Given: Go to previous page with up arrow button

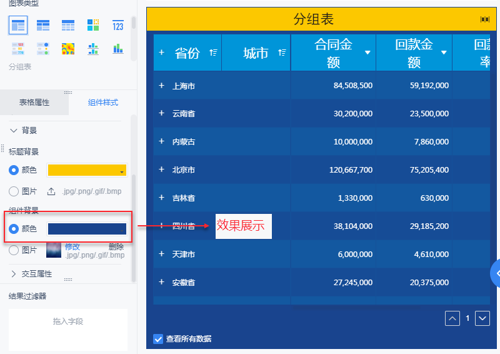Looking at the screenshot, I should coord(452,318).
